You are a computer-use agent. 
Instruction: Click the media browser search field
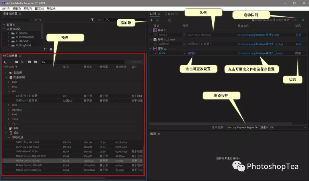tap(125, 20)
